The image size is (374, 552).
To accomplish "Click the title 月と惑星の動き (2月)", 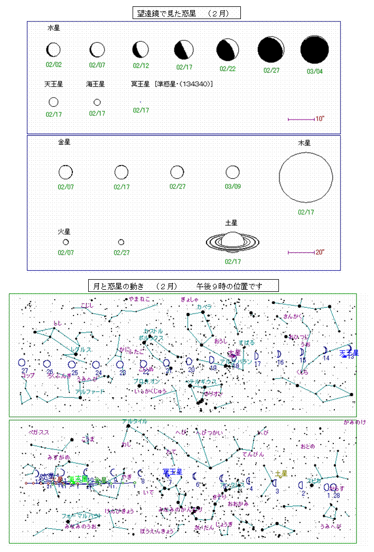I will (183, 286).
